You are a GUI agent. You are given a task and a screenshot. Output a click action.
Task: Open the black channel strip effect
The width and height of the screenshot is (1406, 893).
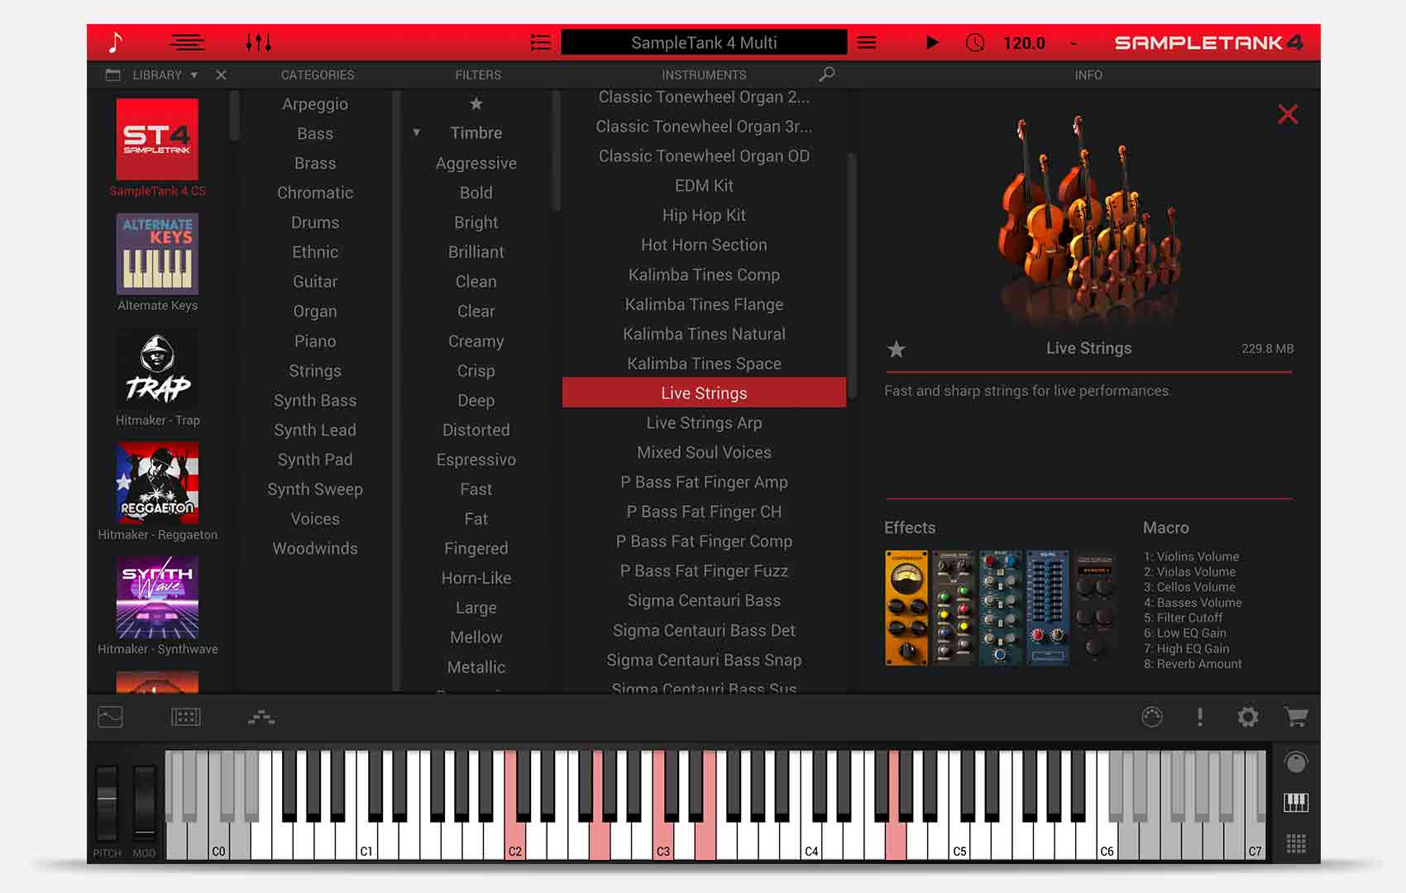coord(954,608)
